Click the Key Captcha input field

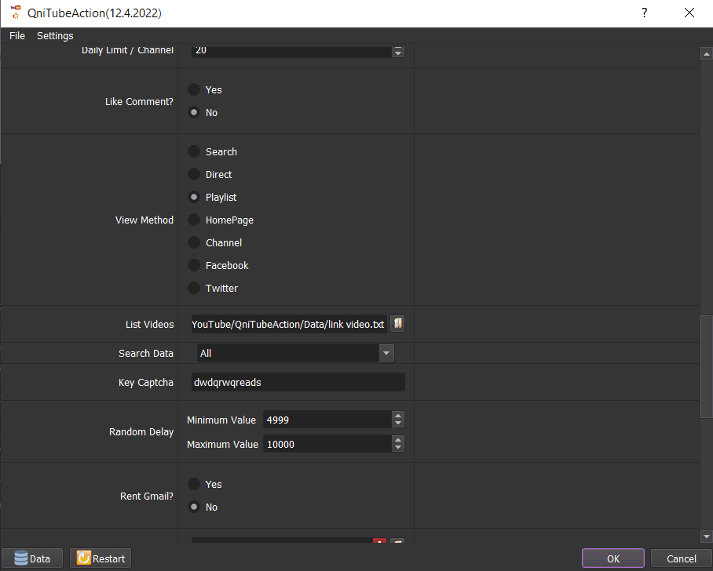pos(298,382)
